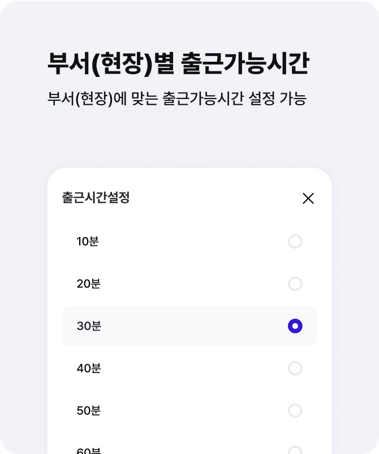
Task: Click the 부서(현장)별 출근가능시간 heading
Action: 178,64
